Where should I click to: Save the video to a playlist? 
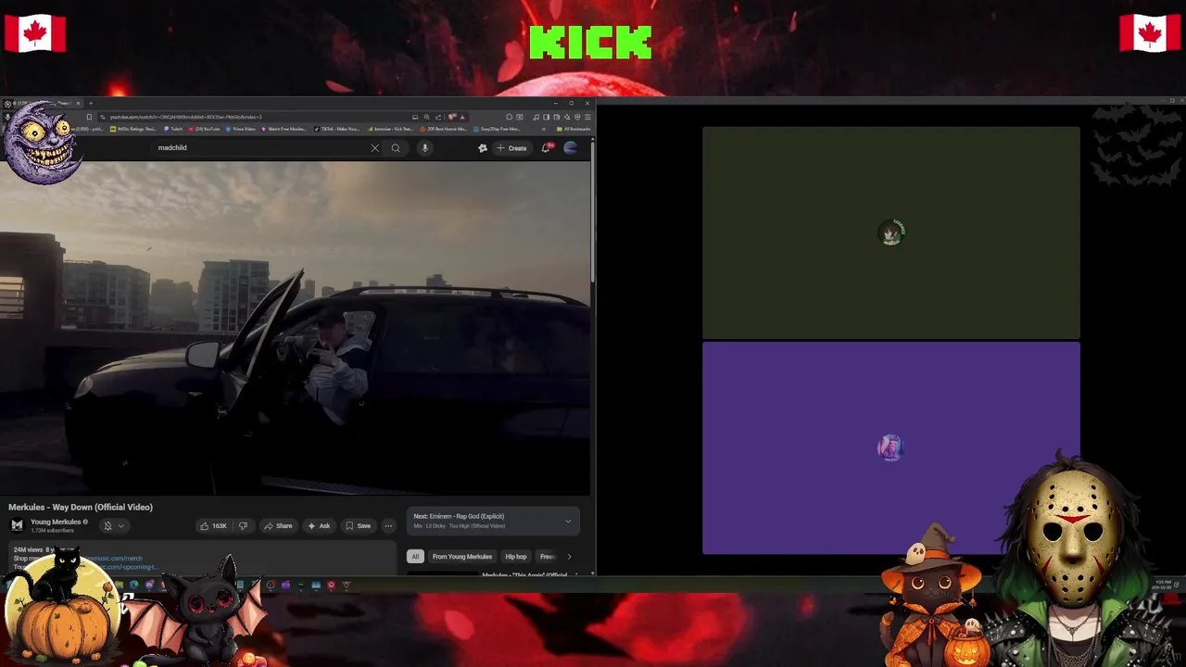[x=359, y=526]
